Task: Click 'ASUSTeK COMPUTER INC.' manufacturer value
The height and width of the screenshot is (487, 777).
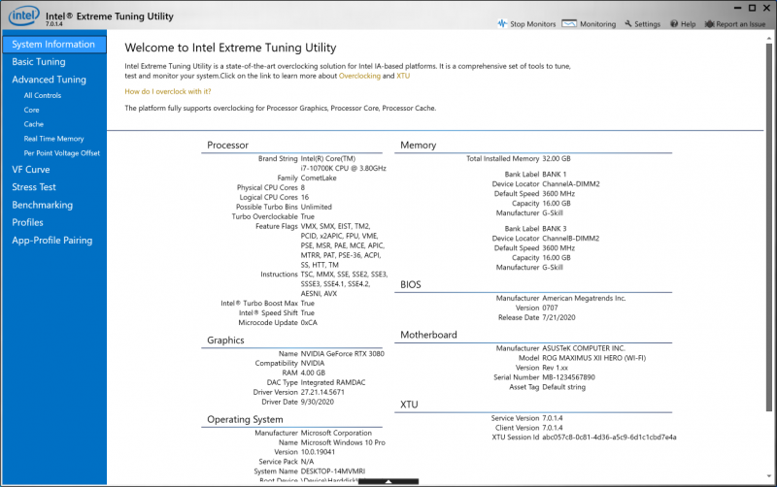Action: [584, 348]
